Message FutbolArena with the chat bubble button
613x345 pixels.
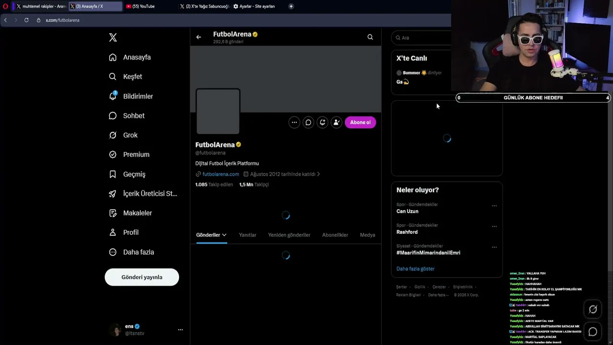(308, 122)
